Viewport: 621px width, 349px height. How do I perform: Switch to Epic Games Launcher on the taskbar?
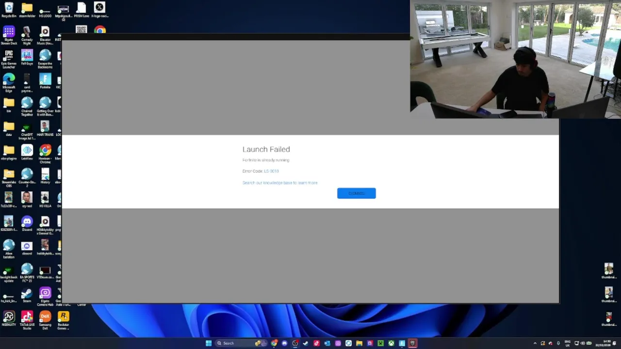(x=412, y=343)
